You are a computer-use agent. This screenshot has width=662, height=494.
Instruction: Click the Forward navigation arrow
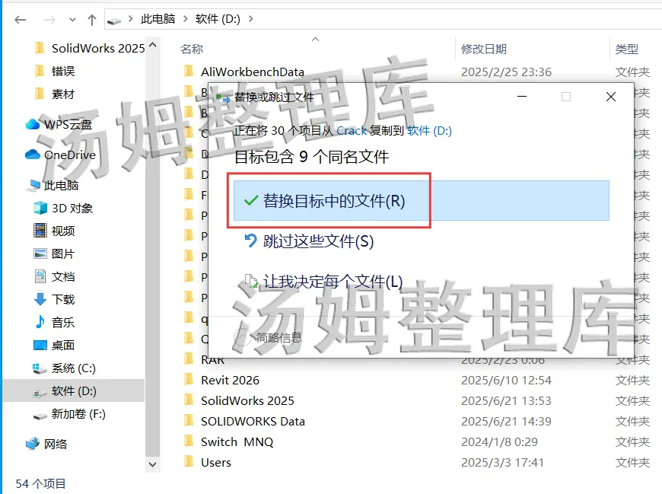[x=49, y=20]
